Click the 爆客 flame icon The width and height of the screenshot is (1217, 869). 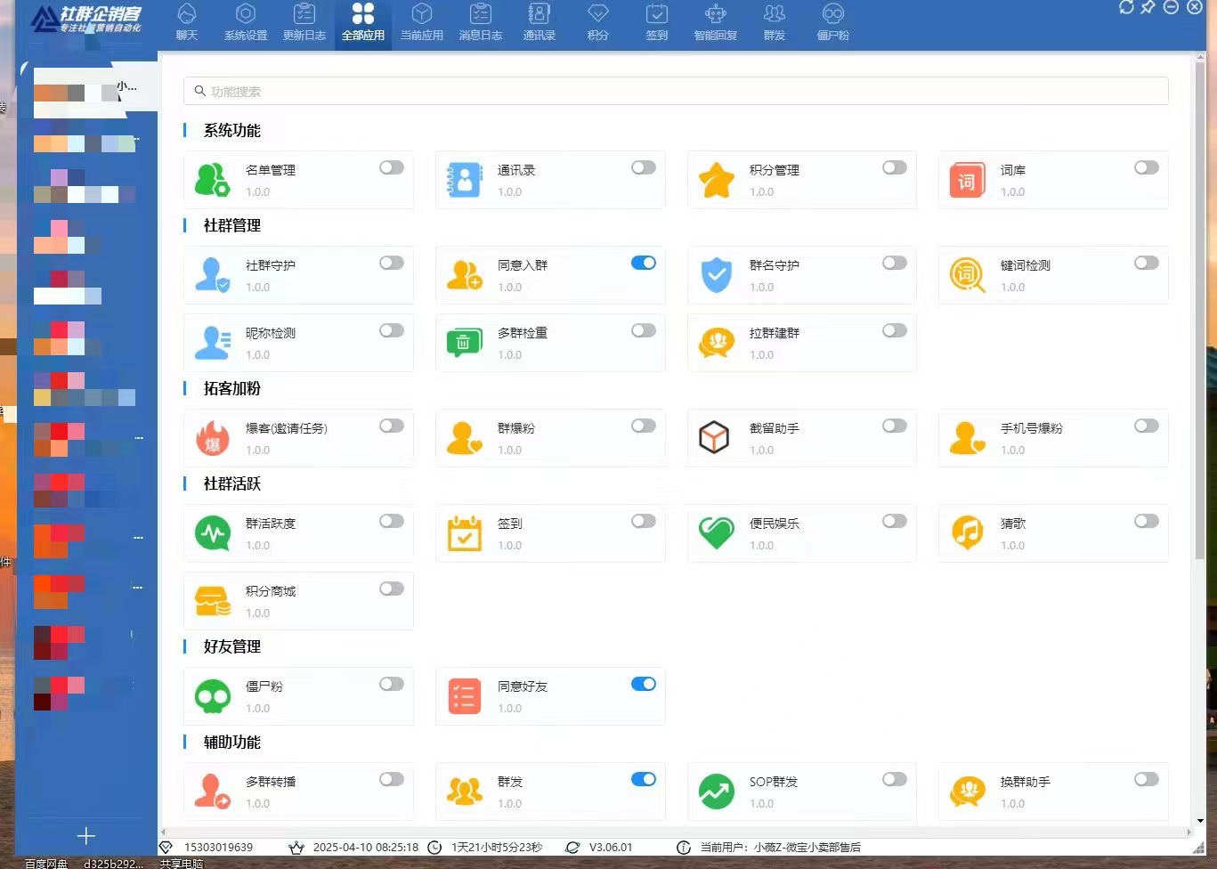pos(212,438)
